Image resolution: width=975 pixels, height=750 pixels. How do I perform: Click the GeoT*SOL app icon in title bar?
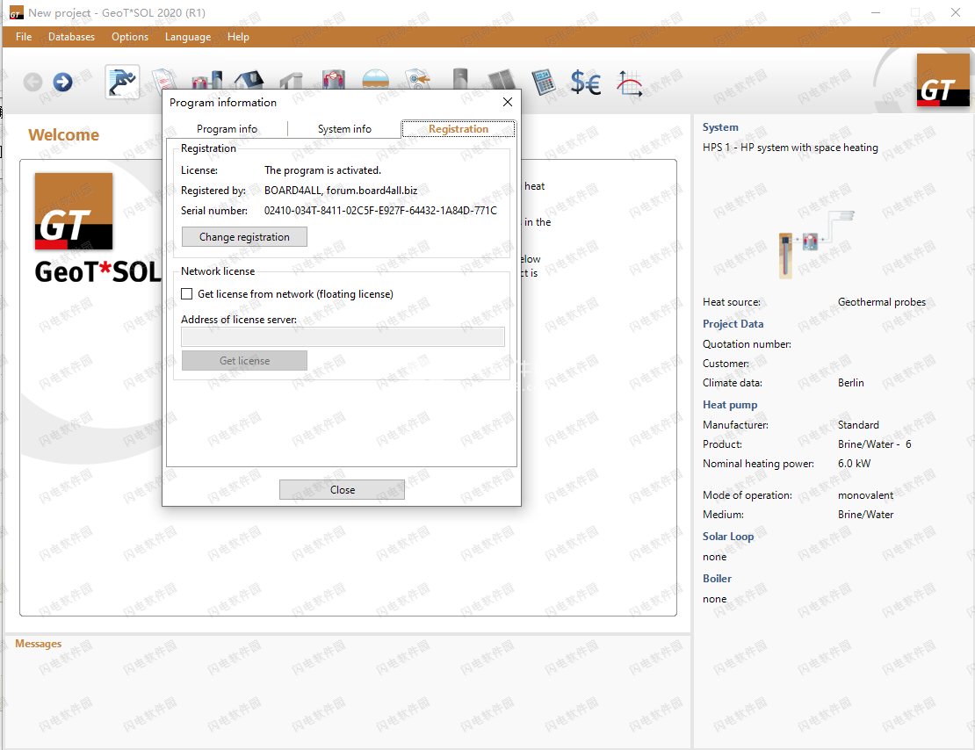coord(16,13)
